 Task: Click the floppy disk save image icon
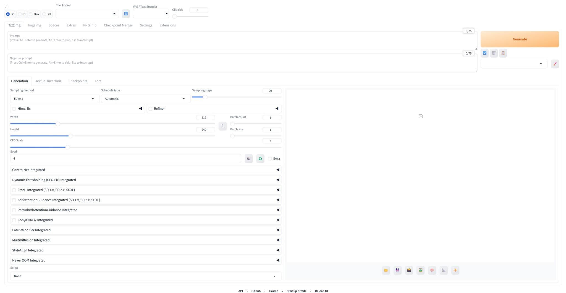[x=397, y=270]
